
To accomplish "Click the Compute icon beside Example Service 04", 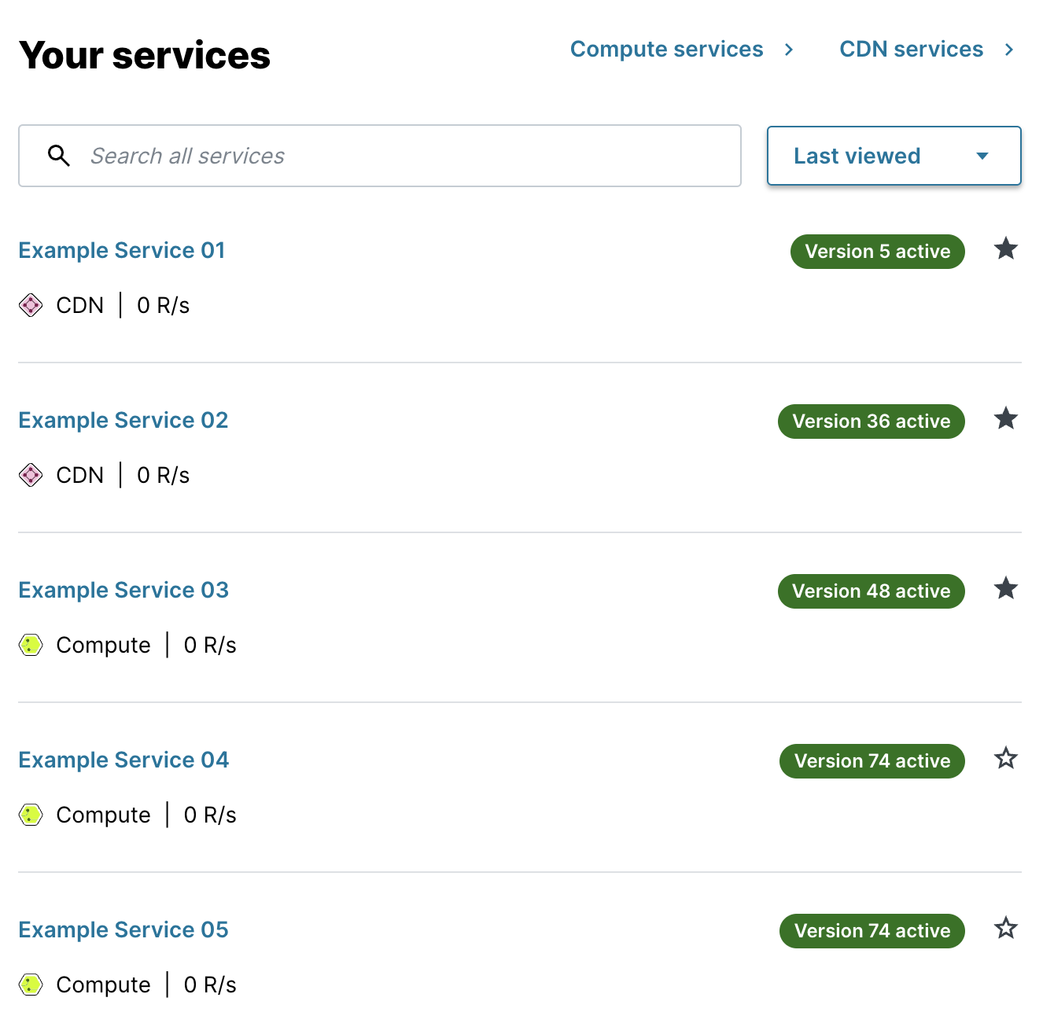I will [x=30, y=815].
